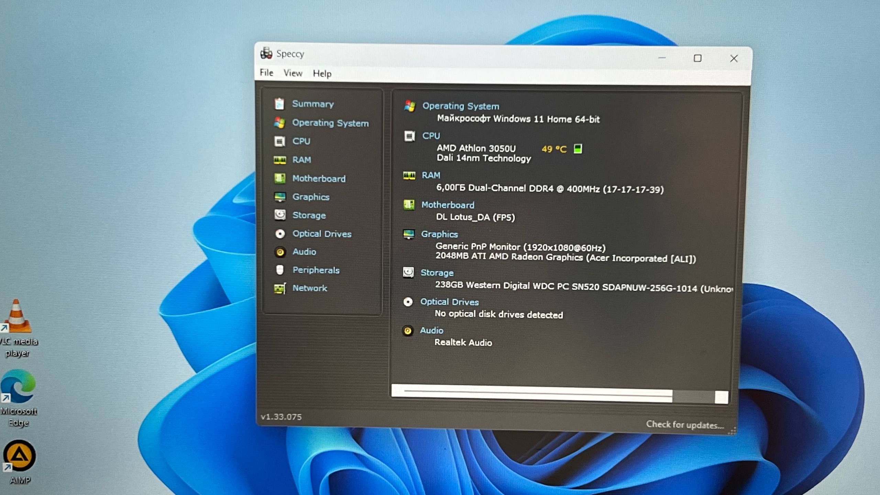This screenshot has height=495, width=880.
Task: Click the Optical Drives disc icon in sidebar
Action: point(280,234)
